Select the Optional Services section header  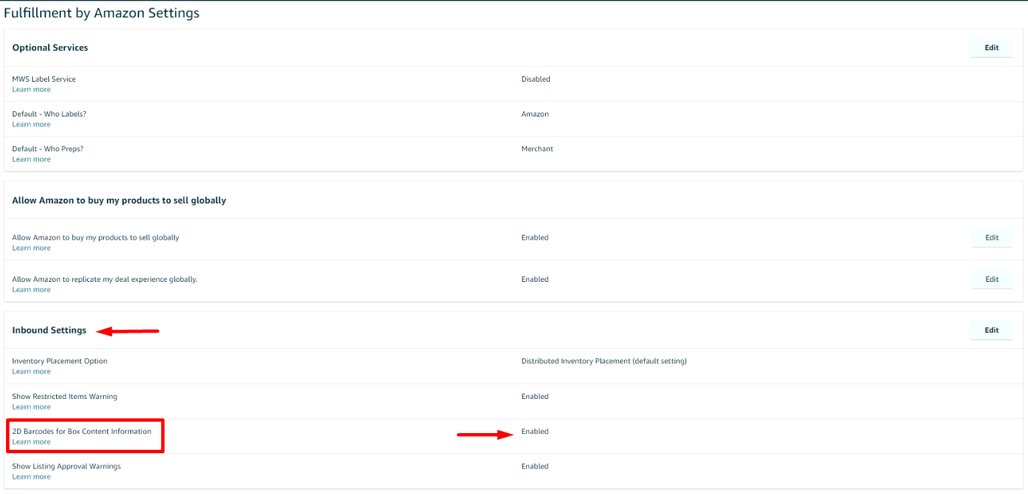click(x=50, y=48)
